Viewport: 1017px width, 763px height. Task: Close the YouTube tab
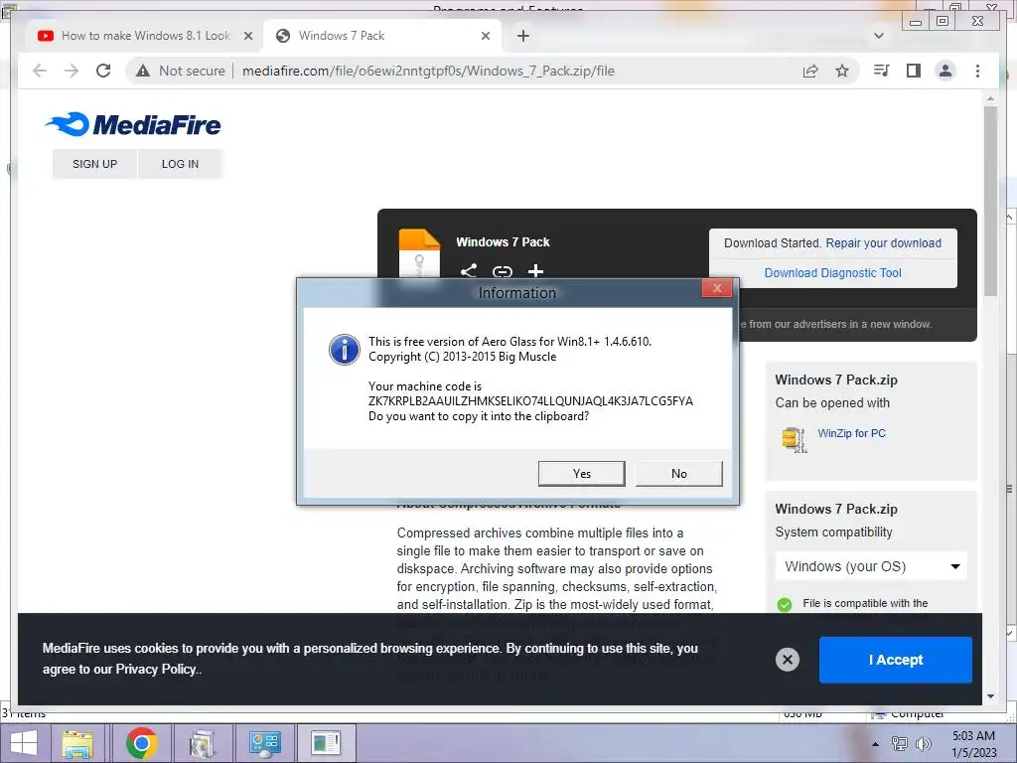[x=247, y=37]
